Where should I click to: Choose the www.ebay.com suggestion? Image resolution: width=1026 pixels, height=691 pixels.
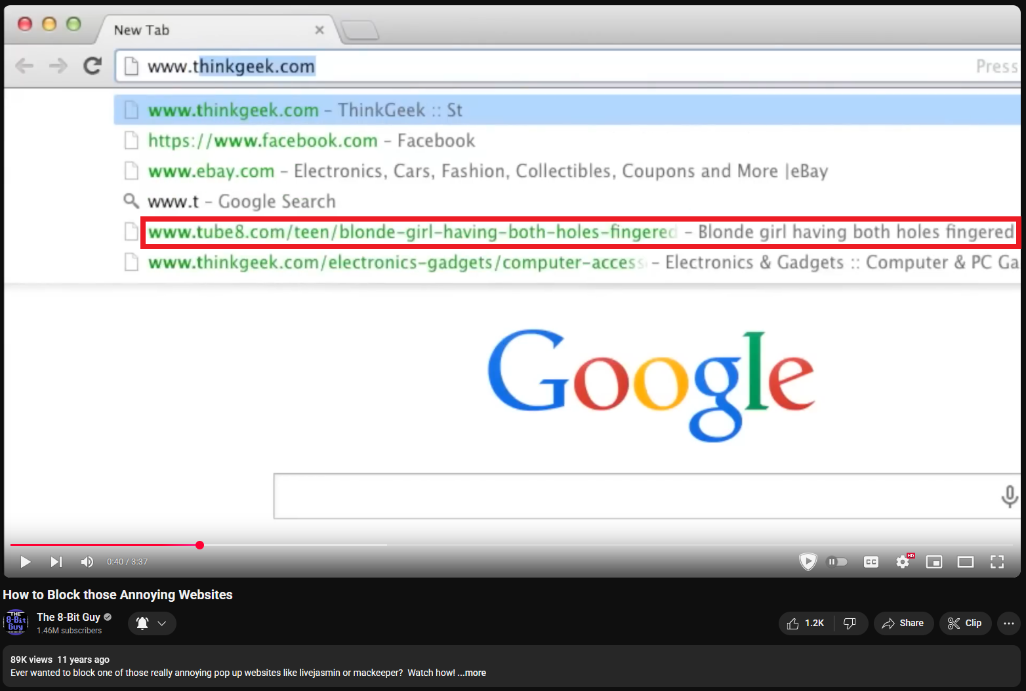[x=567, y=171]
